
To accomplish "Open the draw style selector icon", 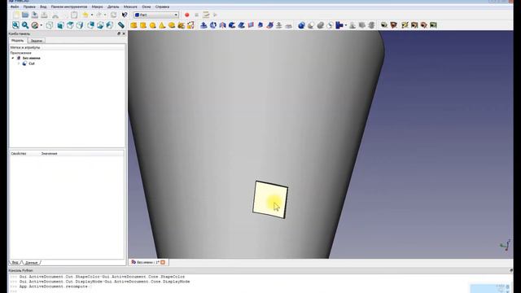I will pyautogui.click(x=34, y=25).
